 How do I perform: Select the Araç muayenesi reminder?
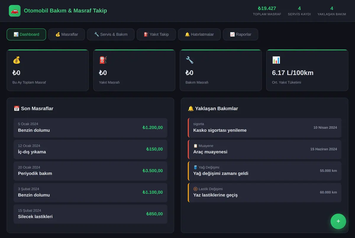(264, 149)
